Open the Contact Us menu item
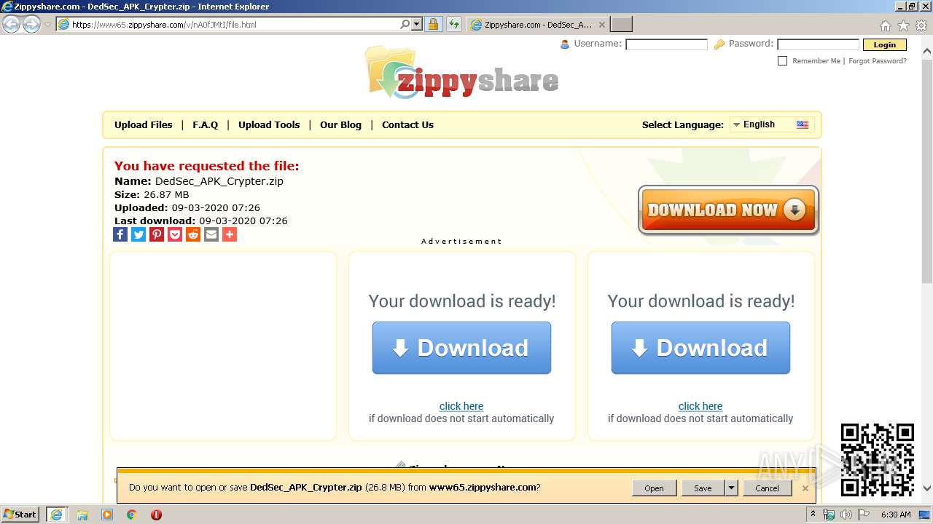The width and height of the screenshot is (933, 524). click(407, 124)
